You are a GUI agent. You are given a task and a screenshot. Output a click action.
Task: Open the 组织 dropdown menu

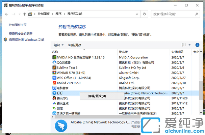[x=58, y=45]
